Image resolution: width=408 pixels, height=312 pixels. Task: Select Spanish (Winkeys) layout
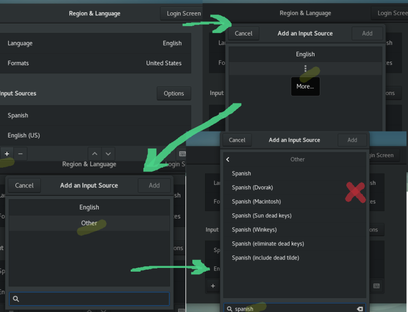point(294,230)
